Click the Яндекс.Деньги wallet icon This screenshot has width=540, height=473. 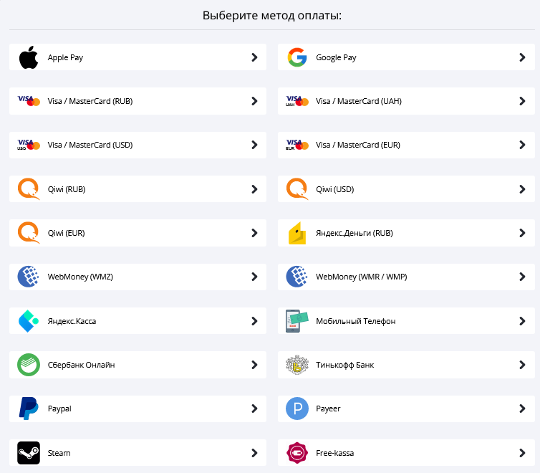[296, 233]
